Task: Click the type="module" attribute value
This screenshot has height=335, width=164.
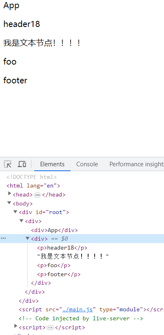Action: coord(129,310)
